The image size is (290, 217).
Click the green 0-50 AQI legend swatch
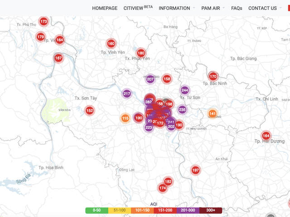(97, 210)
